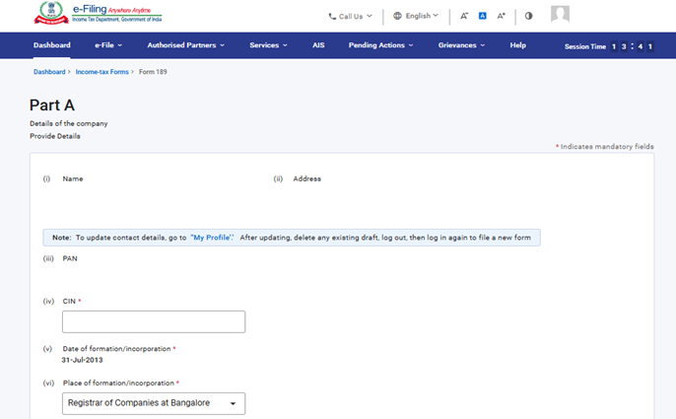Open the e-File menu
This screenshot has width=676, height=419.
tap(108, 45)
